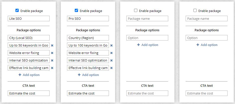Edit the CTA text field in Pro SEO
Image resolution: width=235 pixels, height=104 pixels.
(88, 93)
